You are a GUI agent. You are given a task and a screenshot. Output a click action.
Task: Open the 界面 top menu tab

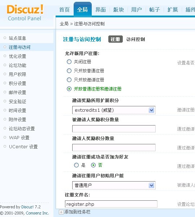click(x=100, y=10)
